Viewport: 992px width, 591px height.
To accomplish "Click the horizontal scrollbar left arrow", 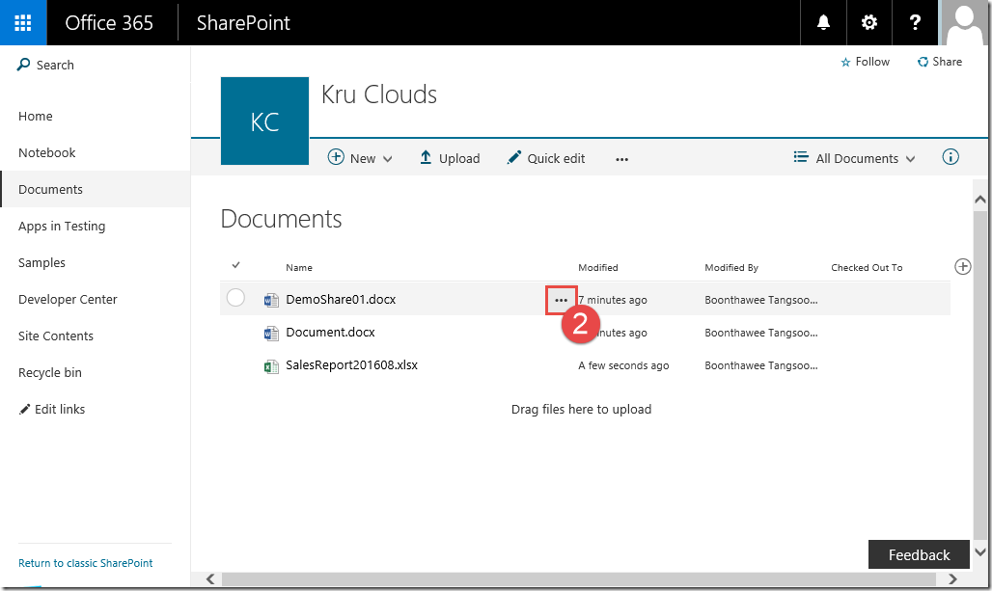I will (210, 579).
